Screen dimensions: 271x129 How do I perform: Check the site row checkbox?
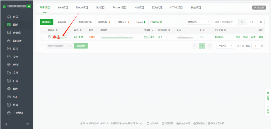click(43, 37)
